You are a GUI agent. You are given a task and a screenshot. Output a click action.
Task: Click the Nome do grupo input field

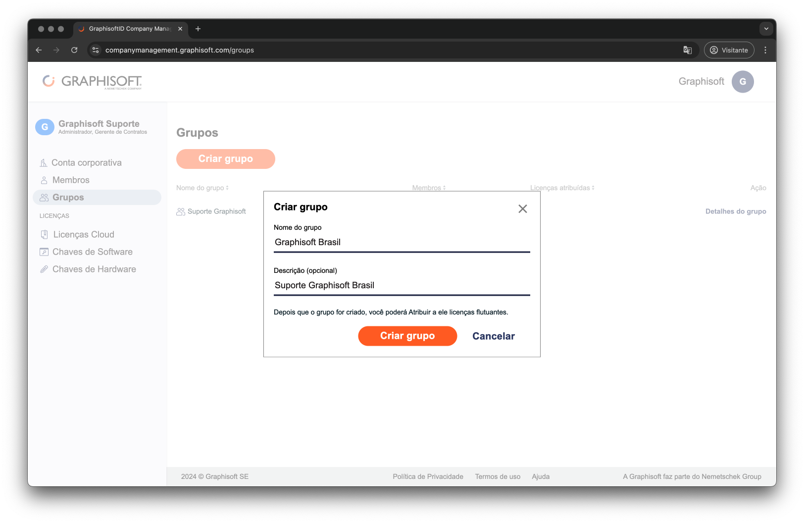point(402,242)
